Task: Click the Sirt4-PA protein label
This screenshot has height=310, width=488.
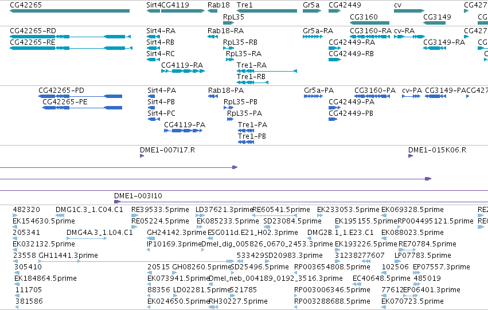Action: click(x=162, y=91)
